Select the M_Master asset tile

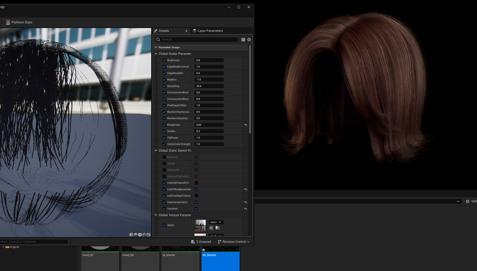tap(180, 259)
